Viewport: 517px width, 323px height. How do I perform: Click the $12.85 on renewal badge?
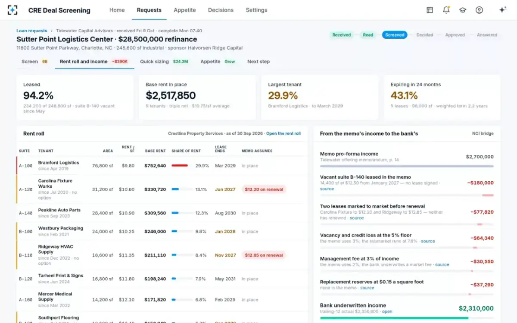point(263,255)
